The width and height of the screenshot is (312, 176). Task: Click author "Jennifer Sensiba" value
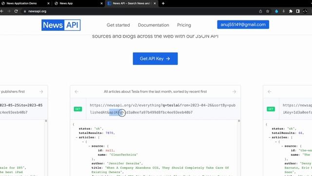(125, 163)
